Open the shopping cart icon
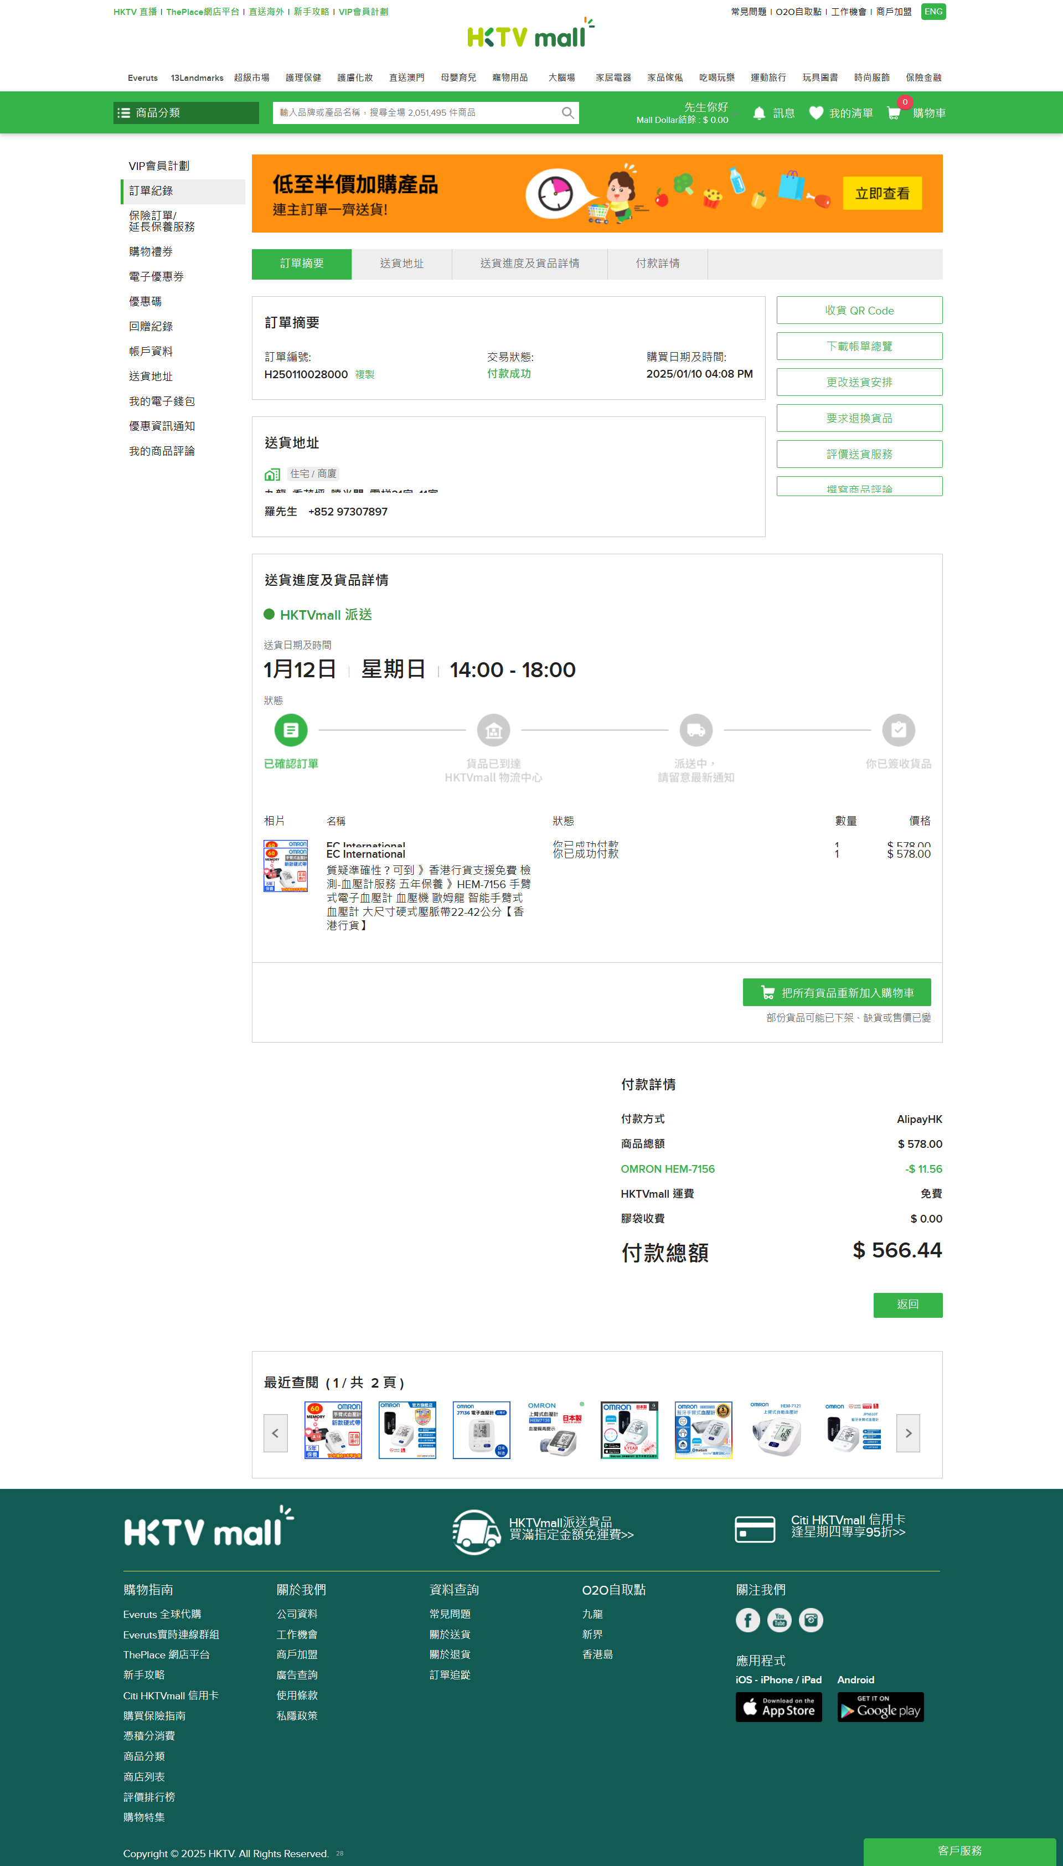This screenshot has height=1866, width=1063. tap(893, 113)
